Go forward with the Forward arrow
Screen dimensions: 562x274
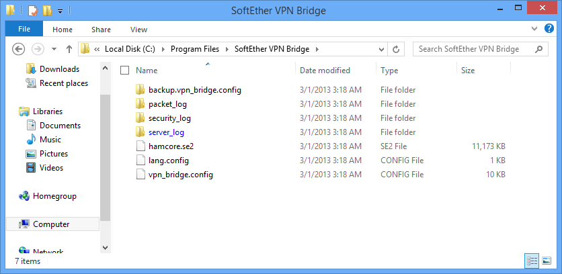click(38, 49)
